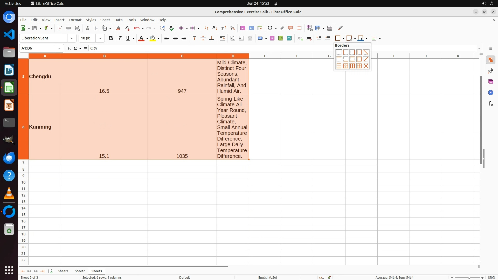Open the font size dropdown
Image resolution: width=498 pixels, height=280 pixels.
pos(100,38)
